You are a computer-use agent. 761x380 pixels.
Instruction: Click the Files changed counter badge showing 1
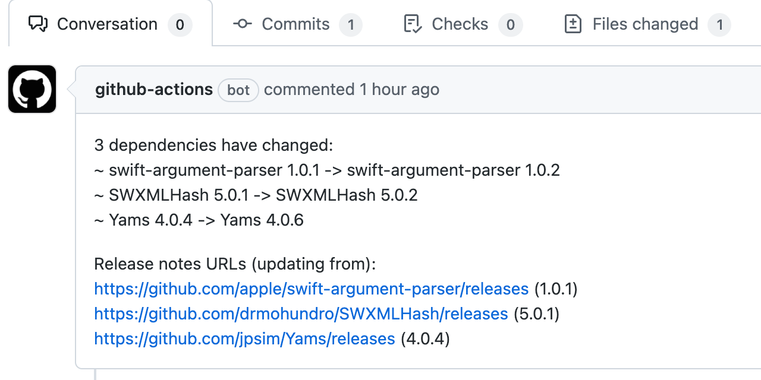(720, 24)
